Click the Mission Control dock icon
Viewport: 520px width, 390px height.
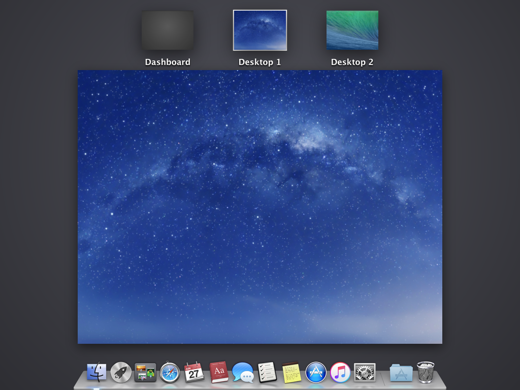(145, 372)
